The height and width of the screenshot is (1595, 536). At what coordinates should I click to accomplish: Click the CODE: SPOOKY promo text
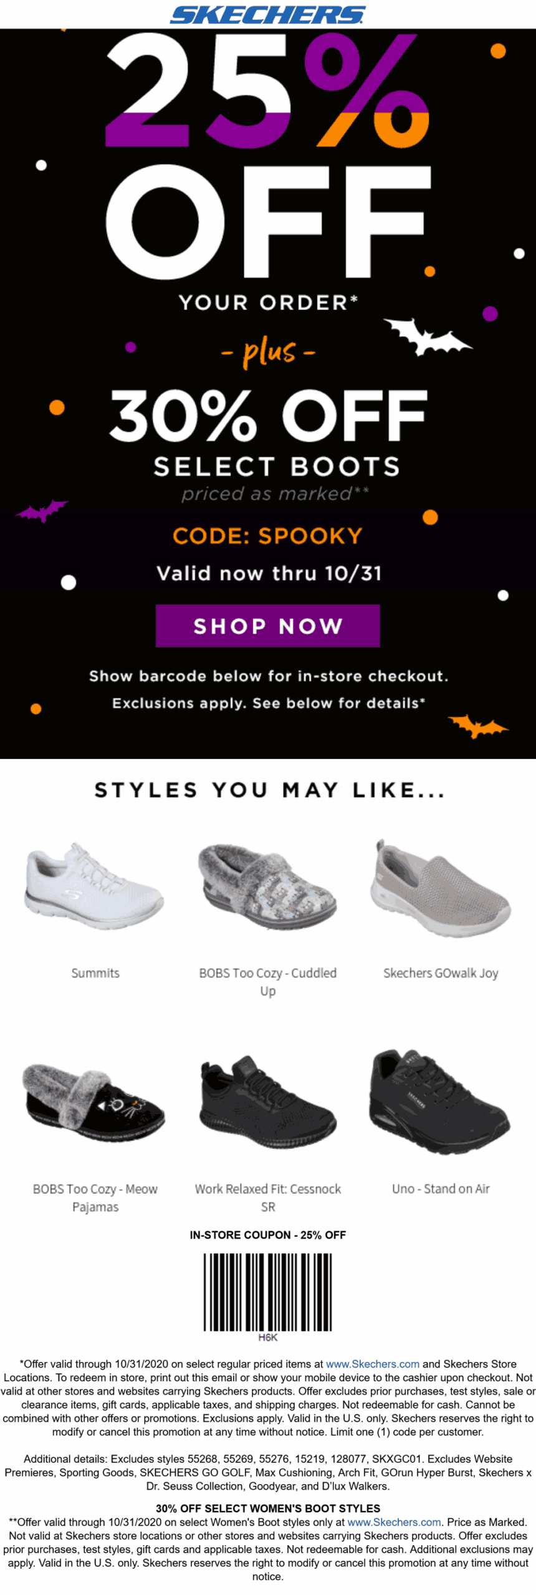point(267,536)
